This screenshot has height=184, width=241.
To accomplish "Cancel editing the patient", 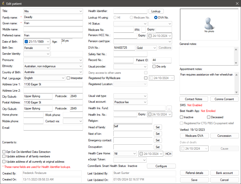I will coord(224,180).
